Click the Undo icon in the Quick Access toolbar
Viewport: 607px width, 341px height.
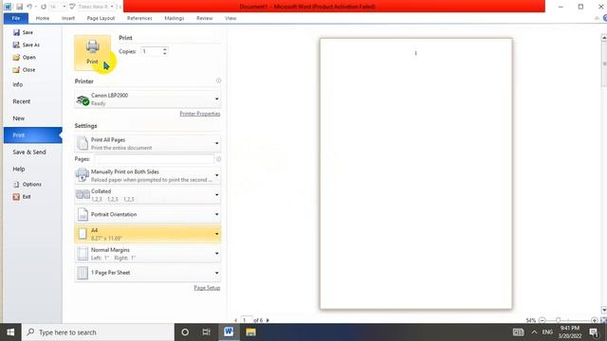pyautogui.click(x=29, y=7)
